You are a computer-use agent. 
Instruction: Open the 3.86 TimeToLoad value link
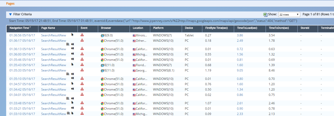click(240, 35)
